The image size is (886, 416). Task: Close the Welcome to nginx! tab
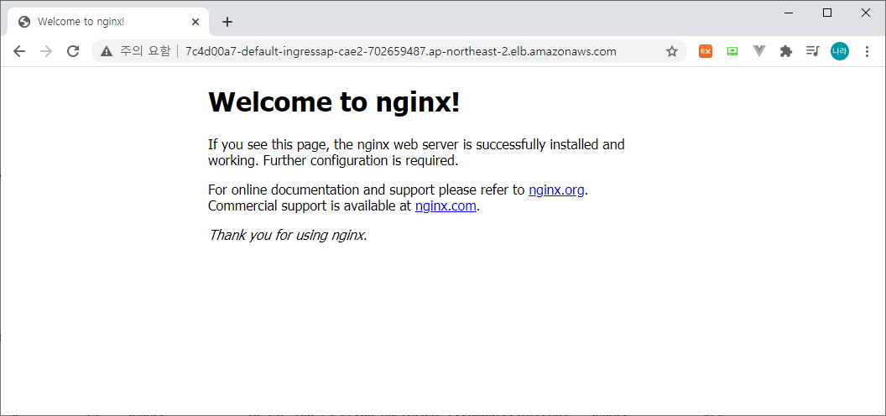(x=195, y=22)
